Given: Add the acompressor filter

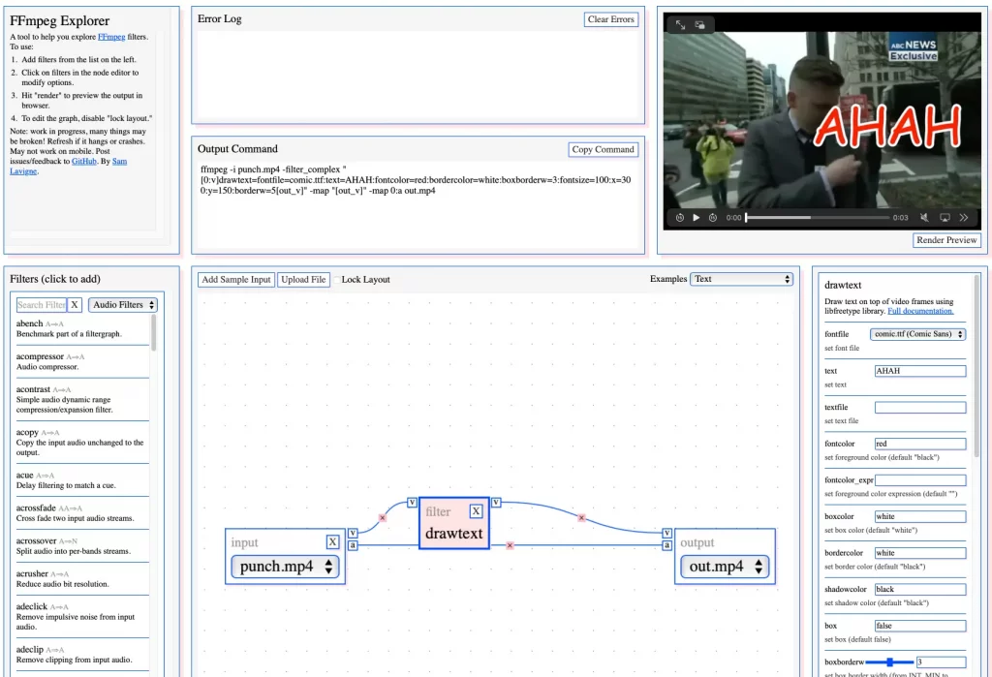Looking at the screenshot, I should [x=82, y=361].
